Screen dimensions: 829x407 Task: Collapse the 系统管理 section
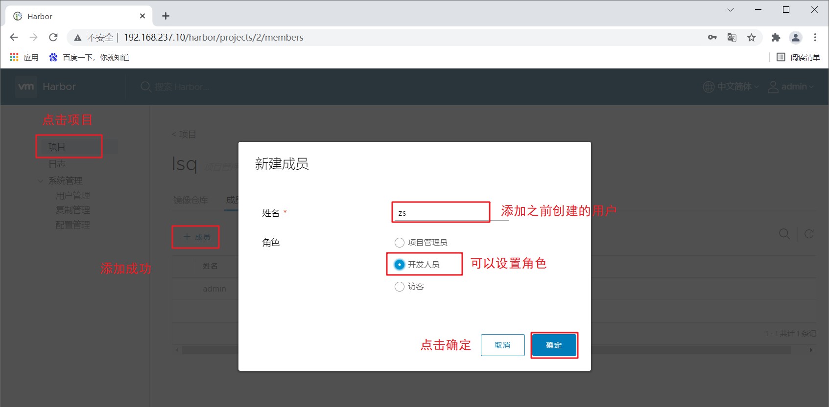click(41, 181)
